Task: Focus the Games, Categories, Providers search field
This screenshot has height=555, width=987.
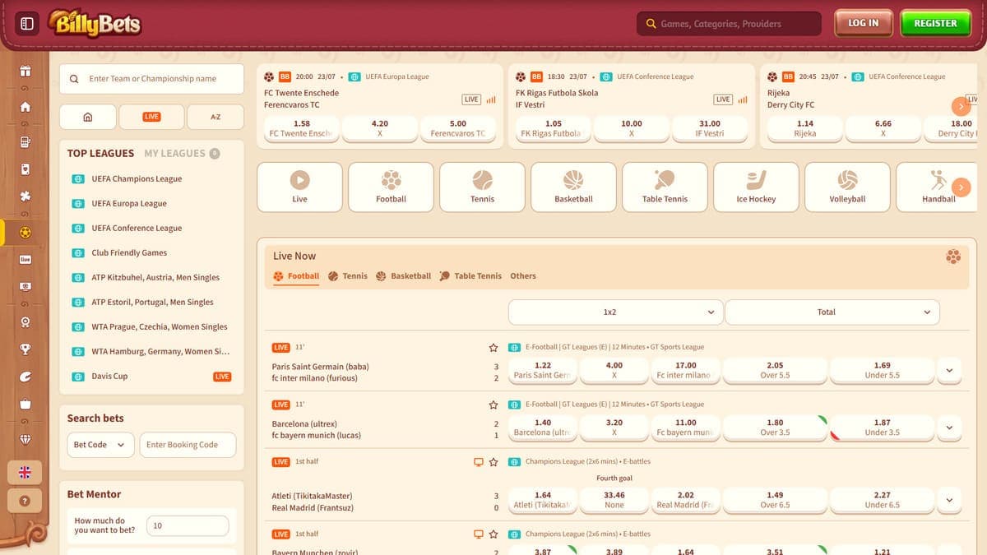Action: click(729, 24)
